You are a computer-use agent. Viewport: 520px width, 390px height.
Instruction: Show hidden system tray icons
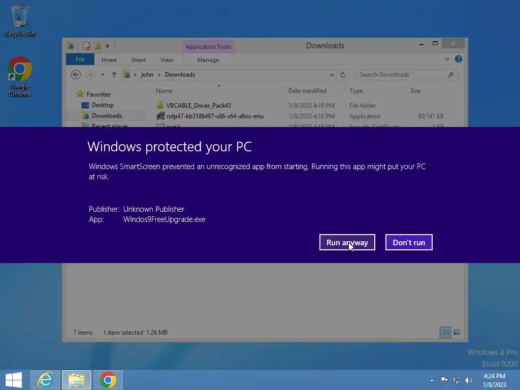(x=432, y=380)
